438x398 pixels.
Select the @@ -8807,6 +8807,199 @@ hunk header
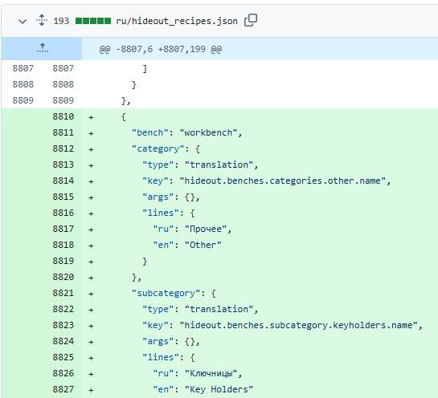click(x=161, y=50)
